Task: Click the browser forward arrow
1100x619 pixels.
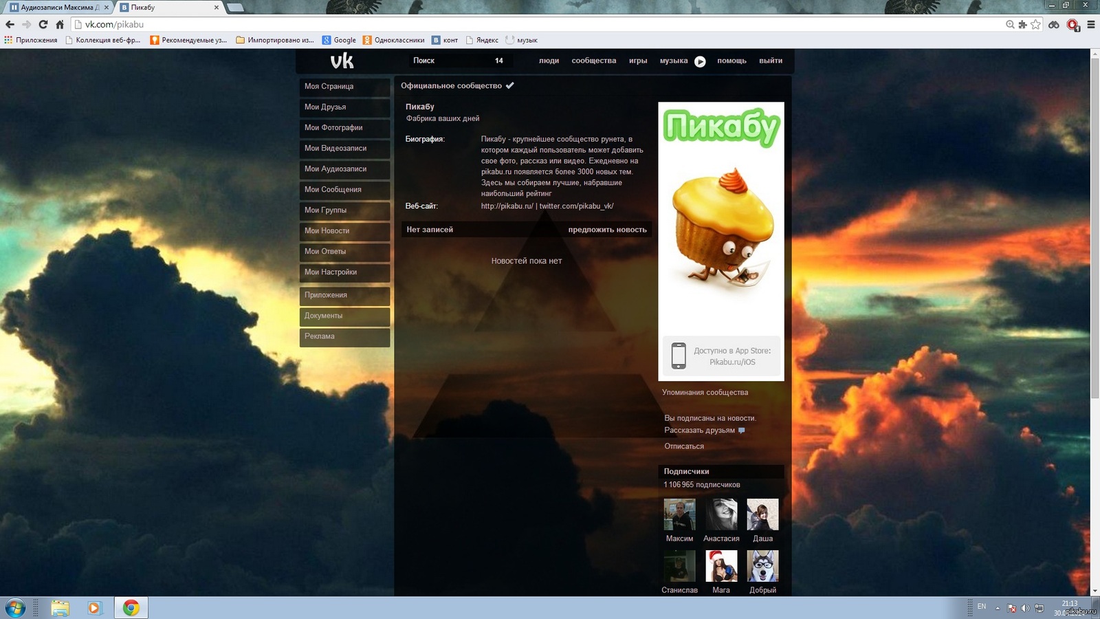Action: [x=26, y=24]
